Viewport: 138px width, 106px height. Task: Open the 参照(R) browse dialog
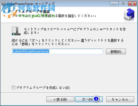116,52
